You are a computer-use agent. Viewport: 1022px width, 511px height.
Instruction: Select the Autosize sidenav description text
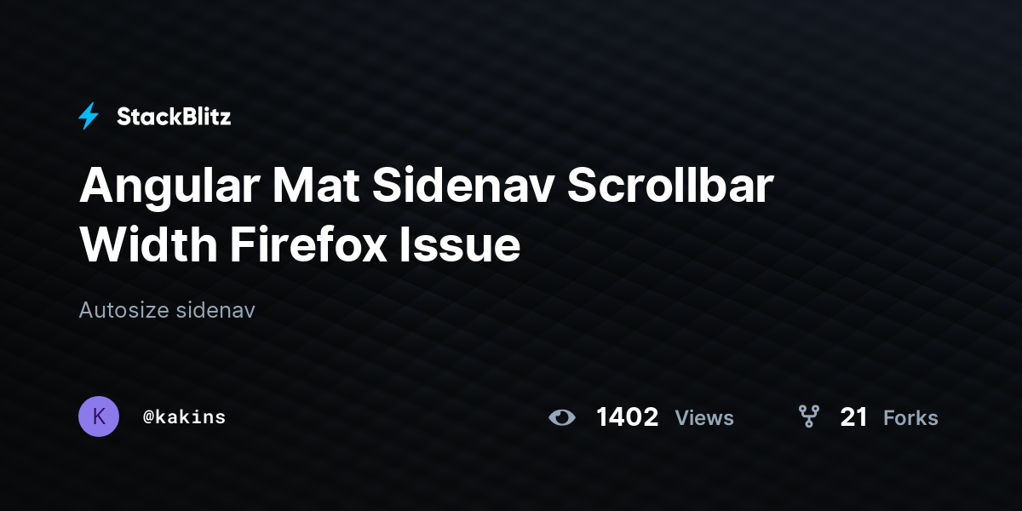tap(167, 310)
